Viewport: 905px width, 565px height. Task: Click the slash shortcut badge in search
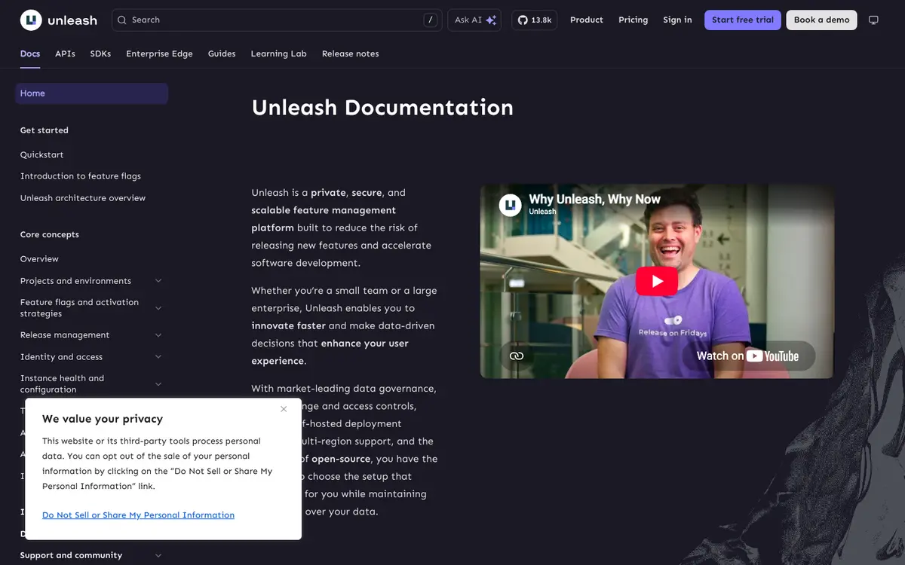pos(431,20)
